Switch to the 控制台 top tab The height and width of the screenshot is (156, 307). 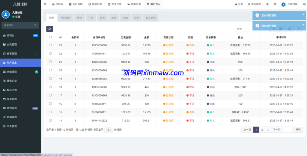pos(57,4)
